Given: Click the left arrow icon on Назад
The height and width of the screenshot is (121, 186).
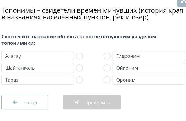Looking at the screenshot, I should (15, 102).
